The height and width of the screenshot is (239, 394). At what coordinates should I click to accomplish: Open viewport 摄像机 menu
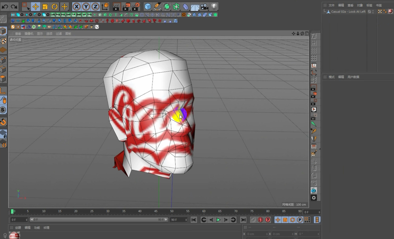click(29, 34)
